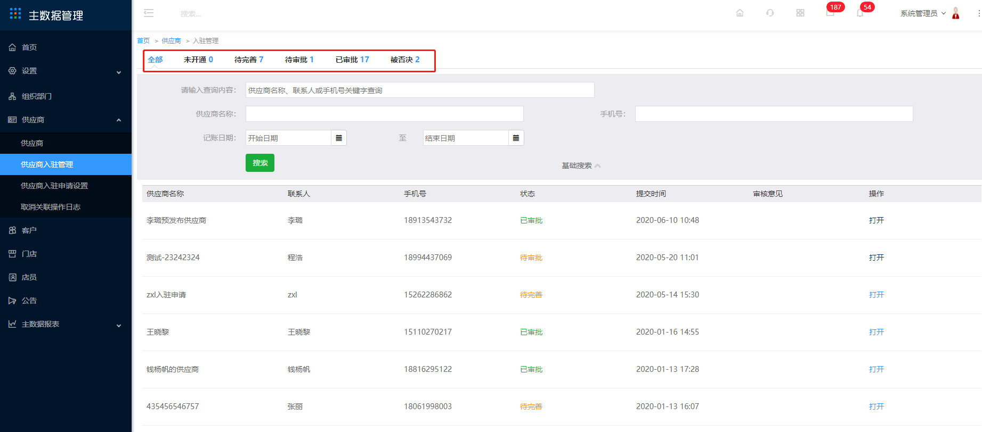The image size is (982, 432).
Task: Click the 开始日期 date field
Action: pyautogui.click(x=288, y=138)
